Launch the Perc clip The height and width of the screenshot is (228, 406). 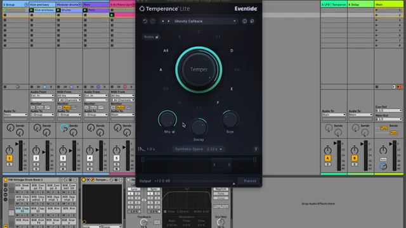[85, 10]
